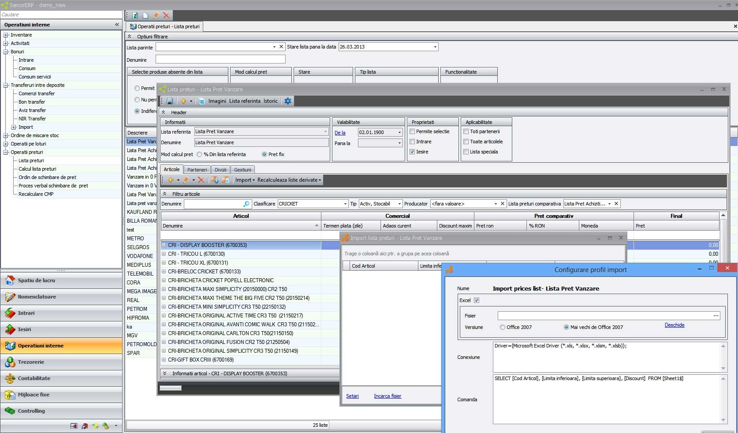The width and height of the screenshot is (738, 433).
Task: Browse for file with ellipsis button
Action: point(716,316)
